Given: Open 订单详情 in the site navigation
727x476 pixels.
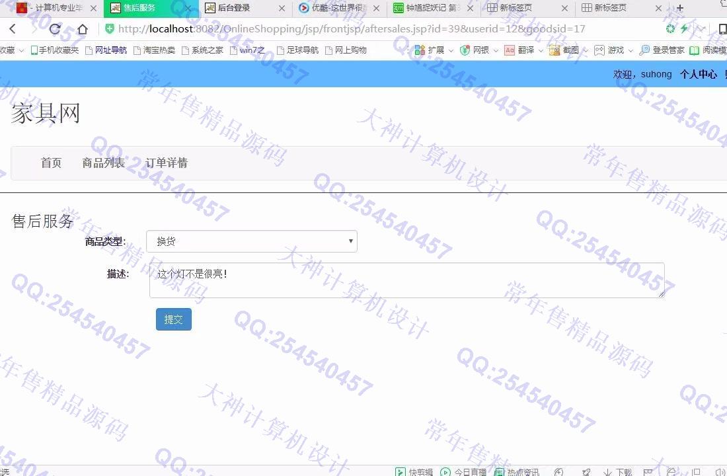Looking at the screenshot, I should [167, 163].
